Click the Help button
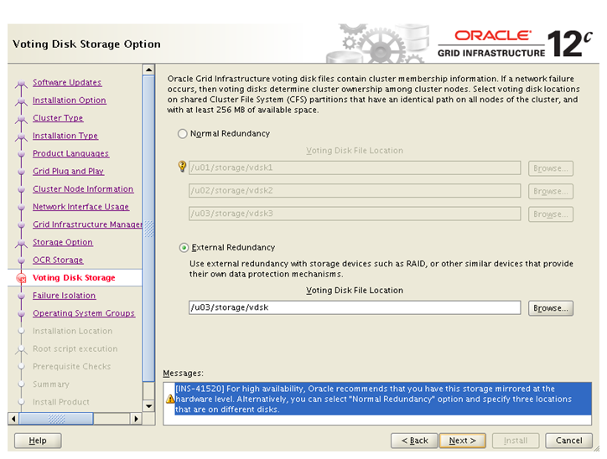 click(38, 441)
